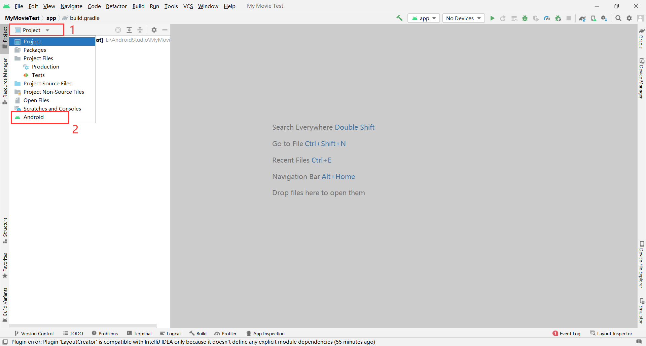Expand all items in the Project panel
Viewport: 646px width, 346px height.
pyautogui.click(x=129, y=30)
